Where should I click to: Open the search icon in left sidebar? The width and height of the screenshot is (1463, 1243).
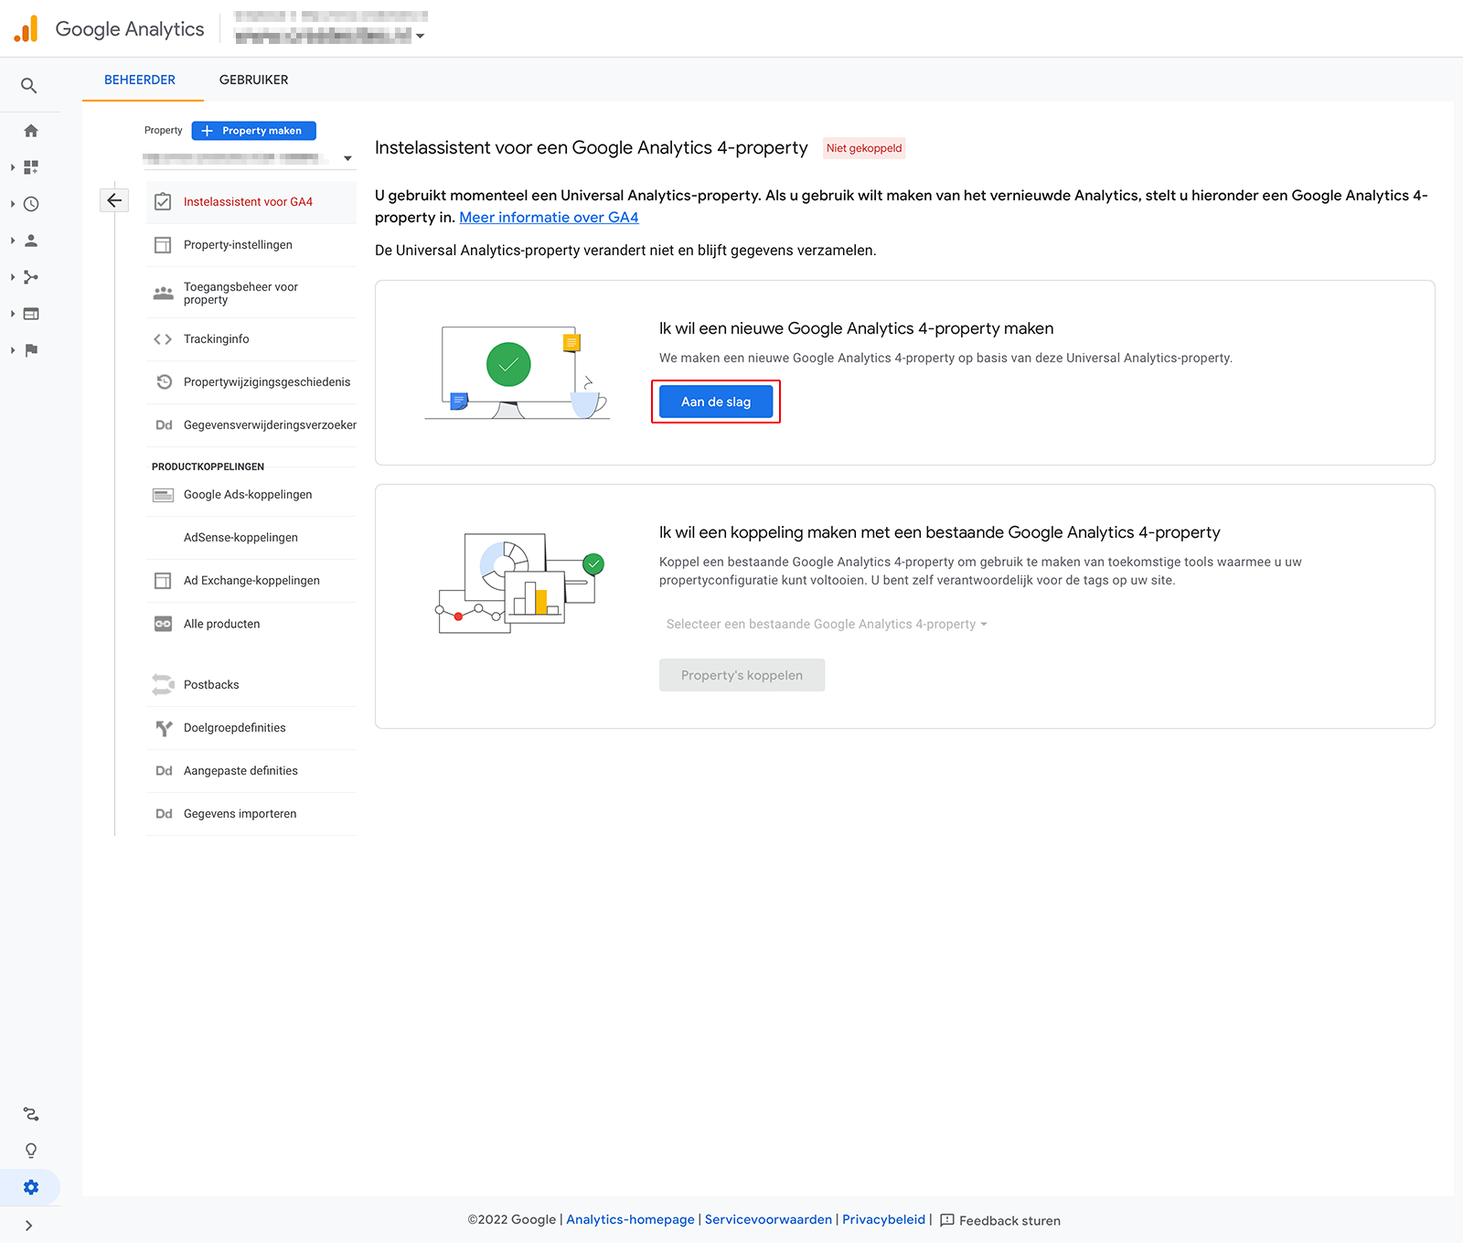[x=29, y=86]
